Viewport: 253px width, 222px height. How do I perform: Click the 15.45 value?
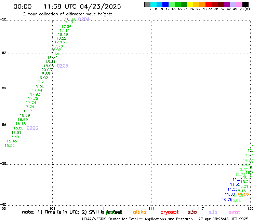(12, 141)
